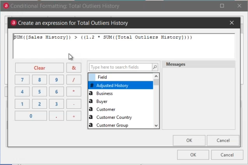Select the Customer field

click(121, 109)
